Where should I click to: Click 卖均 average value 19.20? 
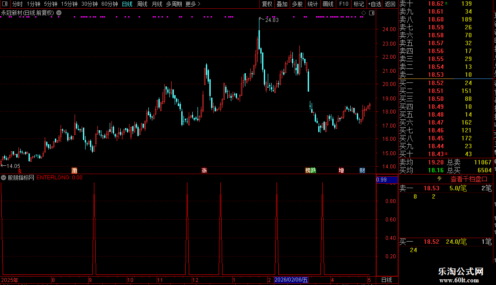coord(436,162)
